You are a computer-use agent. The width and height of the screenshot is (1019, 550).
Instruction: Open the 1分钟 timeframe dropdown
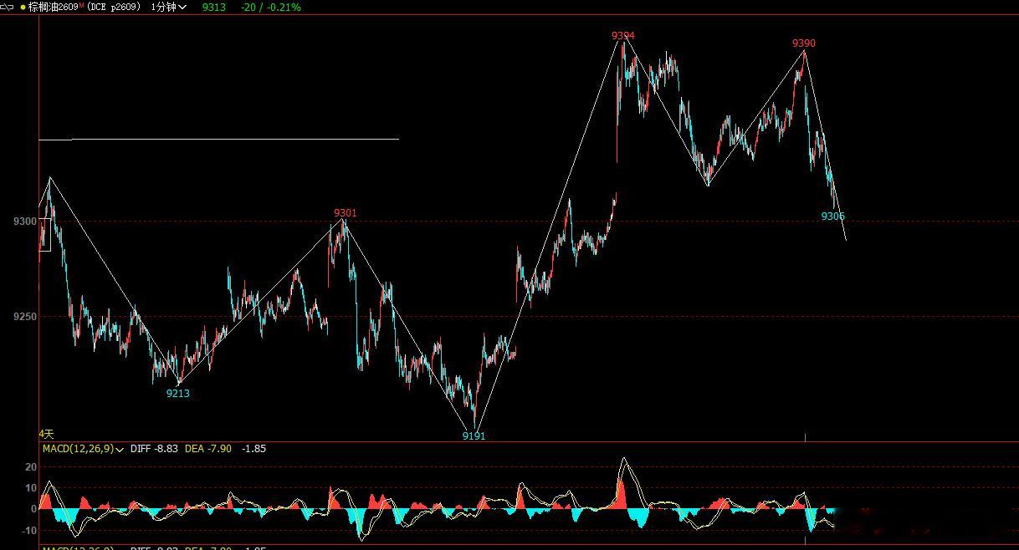coord(168,7)
